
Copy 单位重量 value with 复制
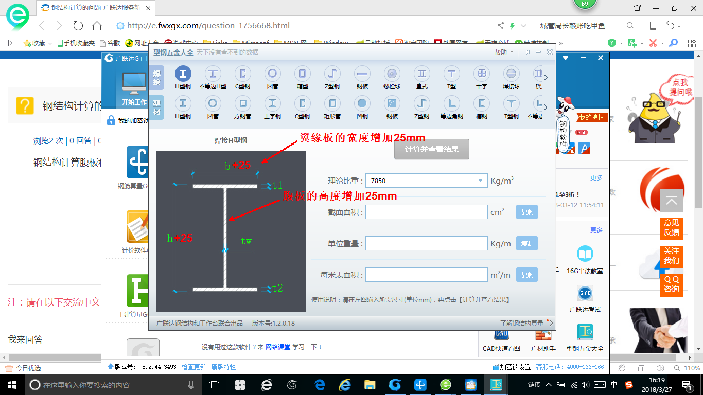[x=527, y=243]
